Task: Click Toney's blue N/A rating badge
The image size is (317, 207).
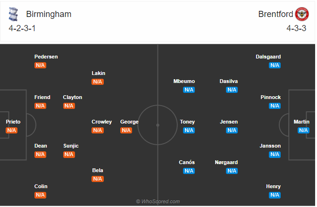Action: [x=189, y=131]
